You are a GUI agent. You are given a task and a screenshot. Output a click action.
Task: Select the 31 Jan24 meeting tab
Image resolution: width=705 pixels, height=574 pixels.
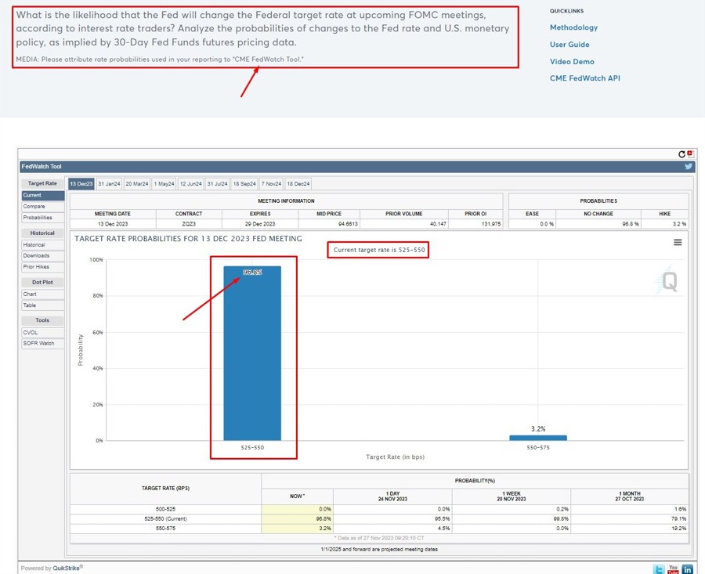[x=109, y=184]
